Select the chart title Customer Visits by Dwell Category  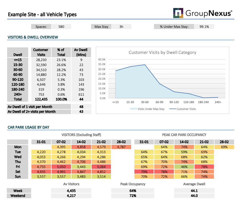point(162,52)
